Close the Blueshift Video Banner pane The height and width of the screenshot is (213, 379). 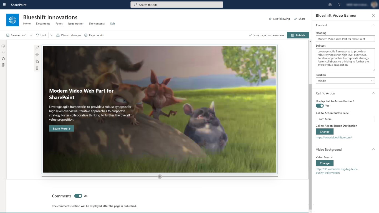(x=373, y=16)
